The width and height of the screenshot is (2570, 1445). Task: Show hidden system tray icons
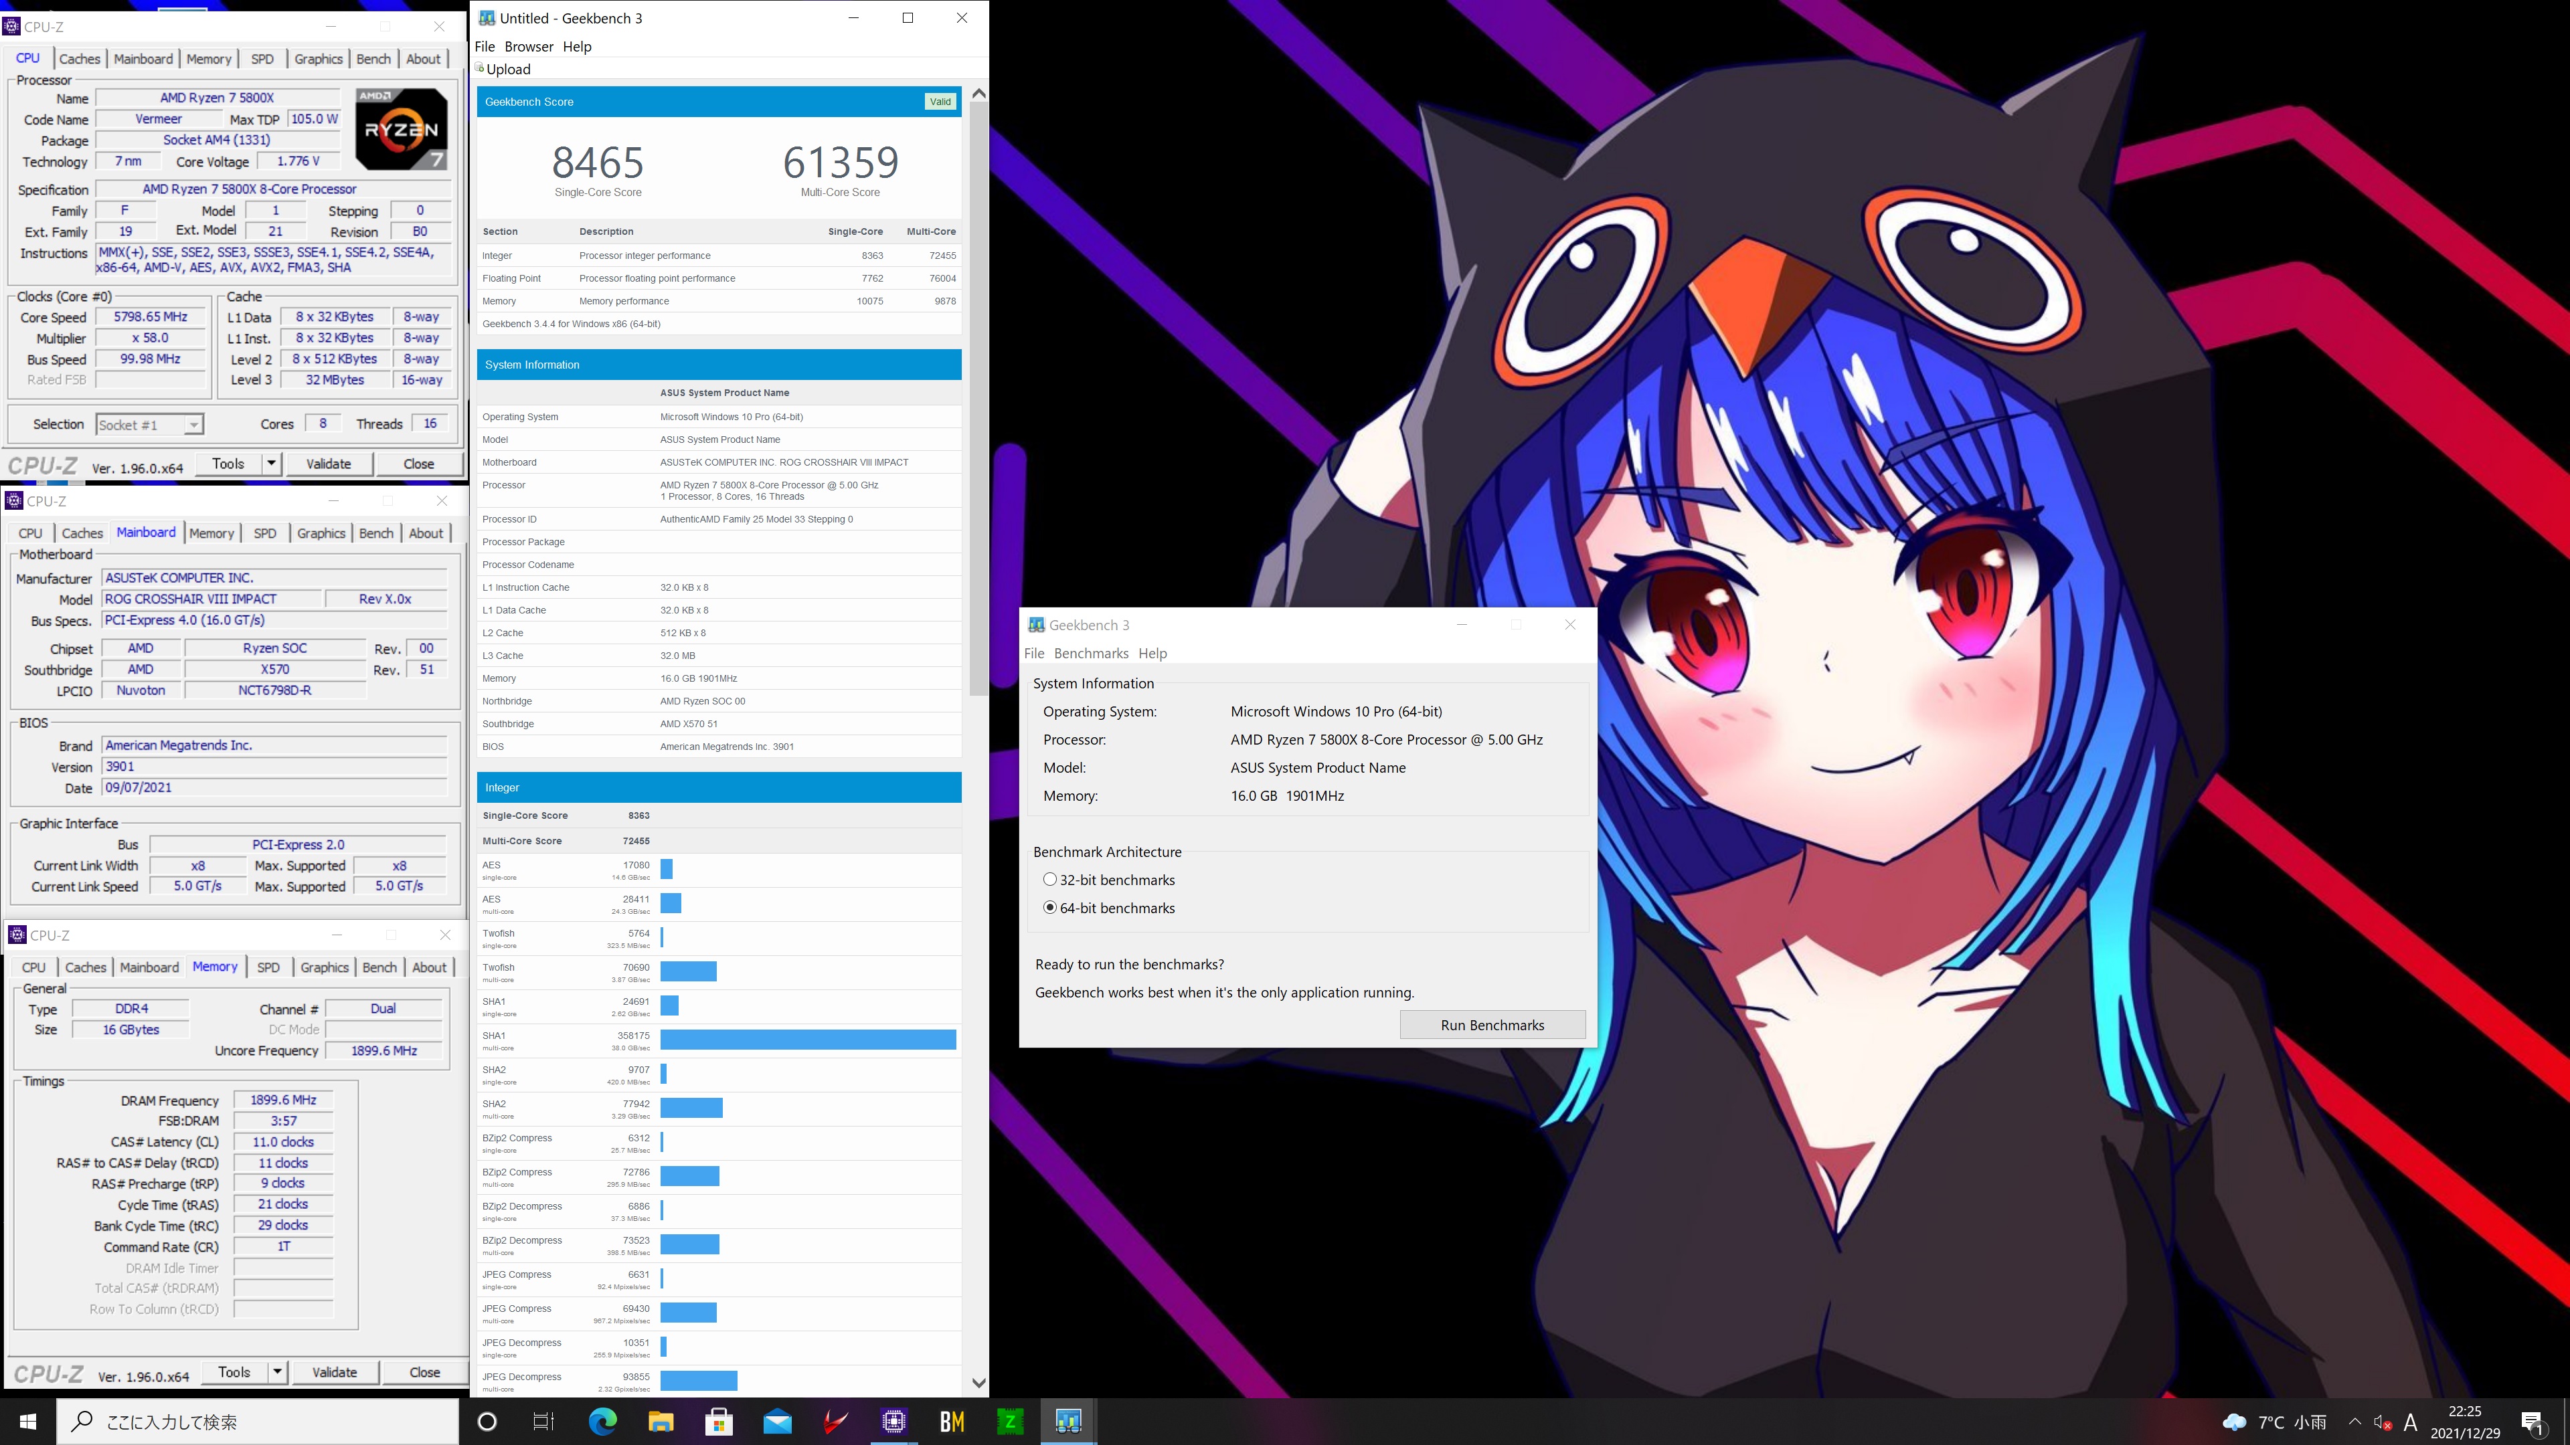pyautogui.click(x=2354, y=1422)
